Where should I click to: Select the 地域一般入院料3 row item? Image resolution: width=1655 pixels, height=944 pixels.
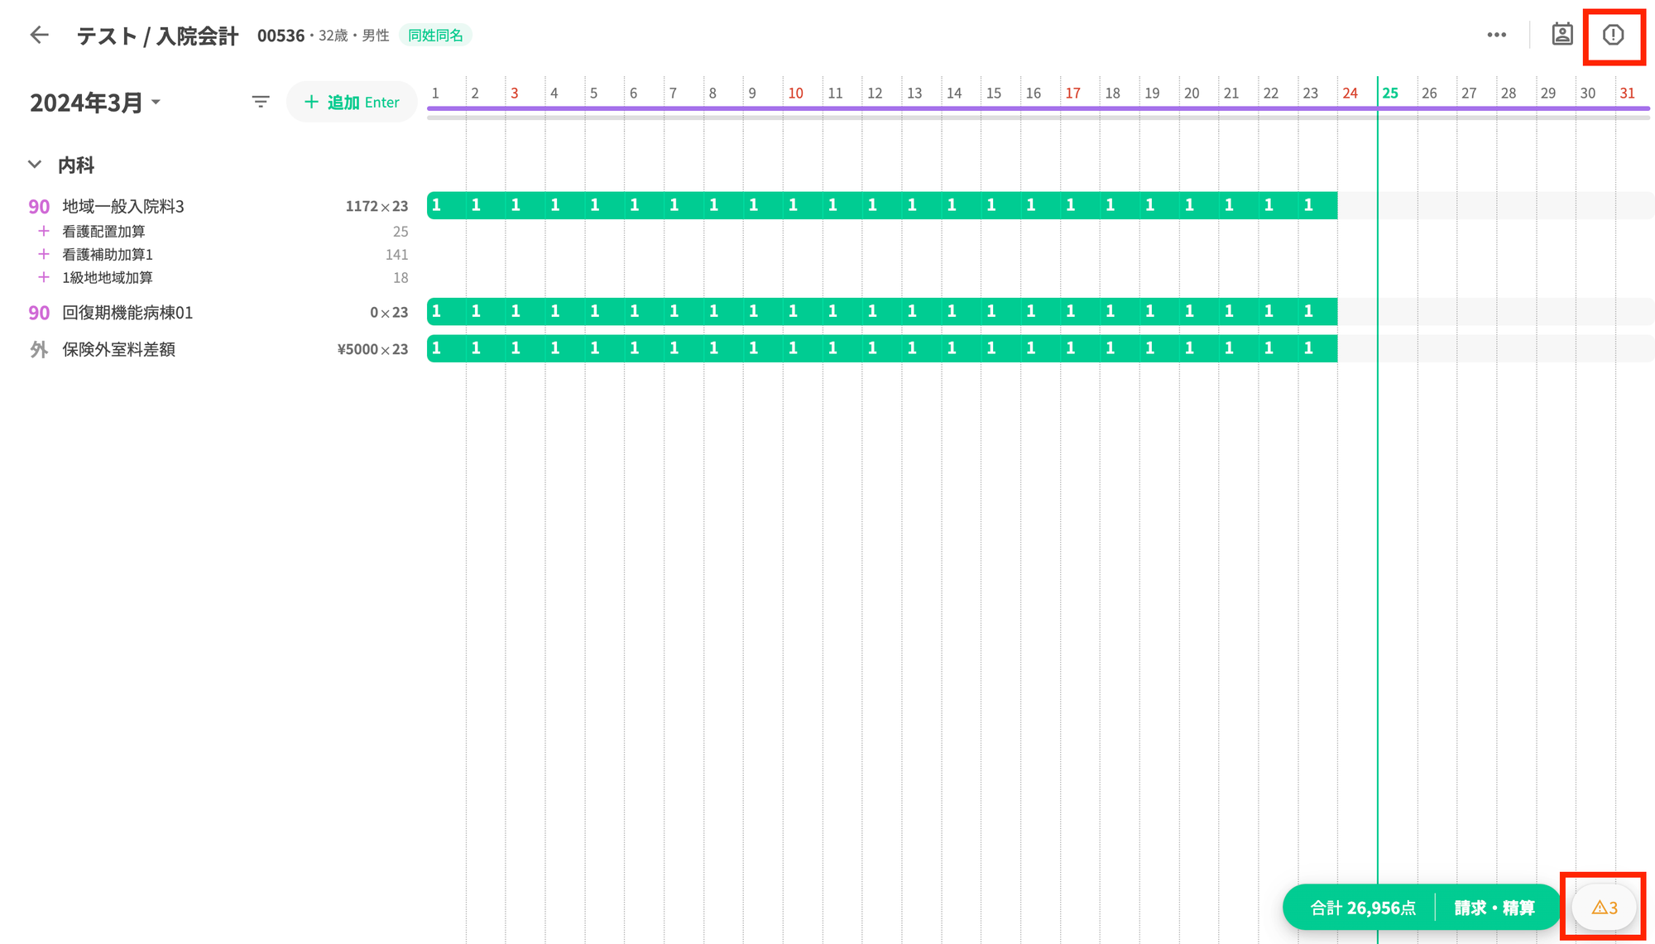tap(123, 207)
